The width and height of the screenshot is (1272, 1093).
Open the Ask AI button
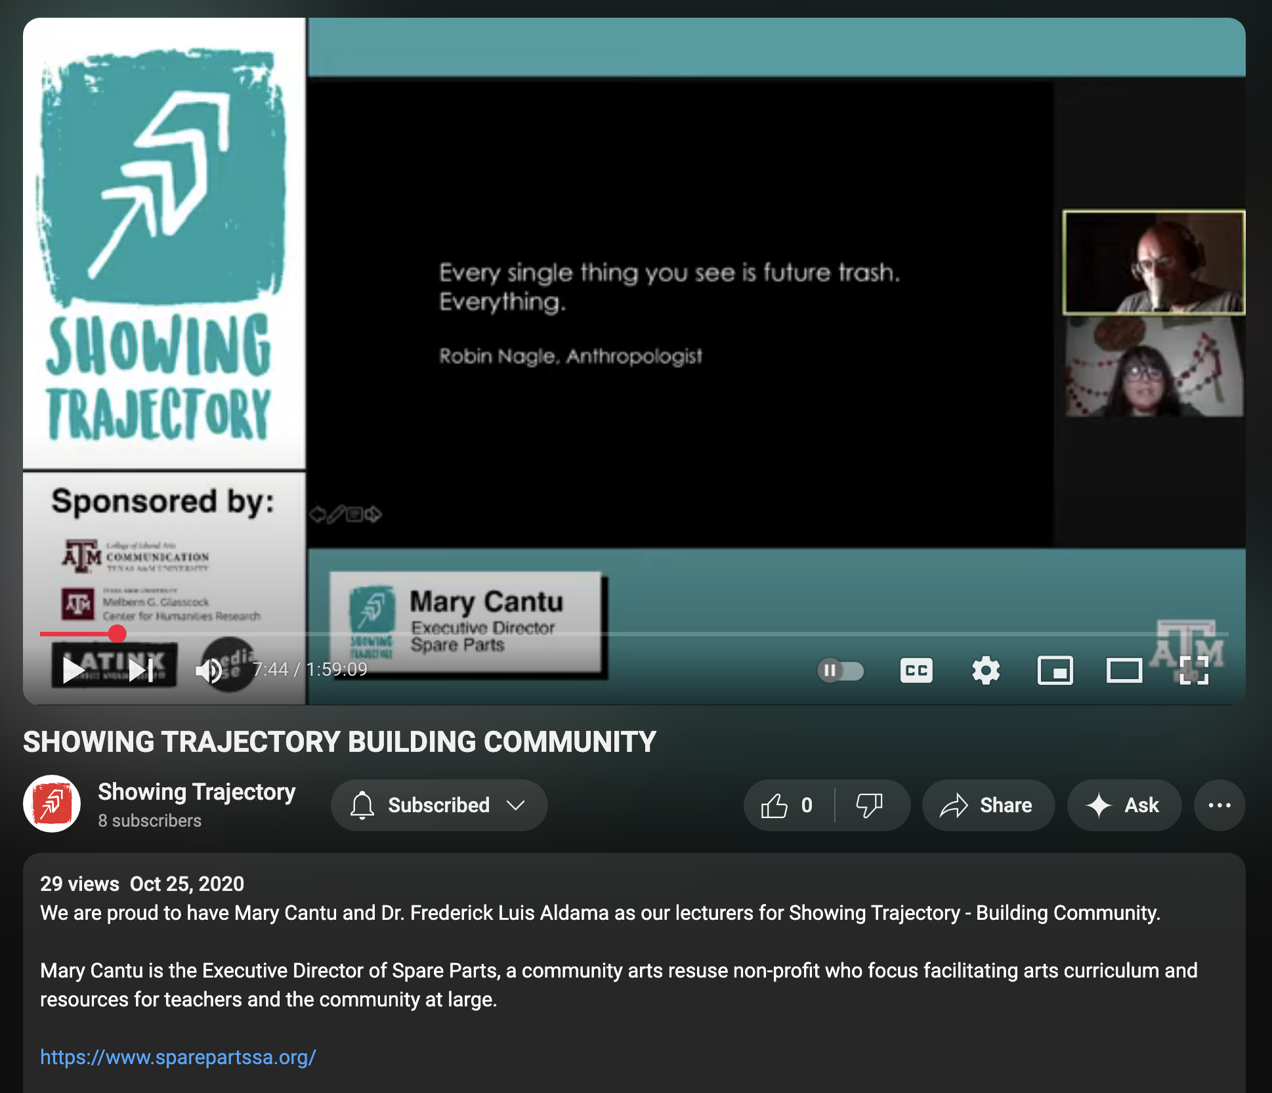pos(1124,806)
